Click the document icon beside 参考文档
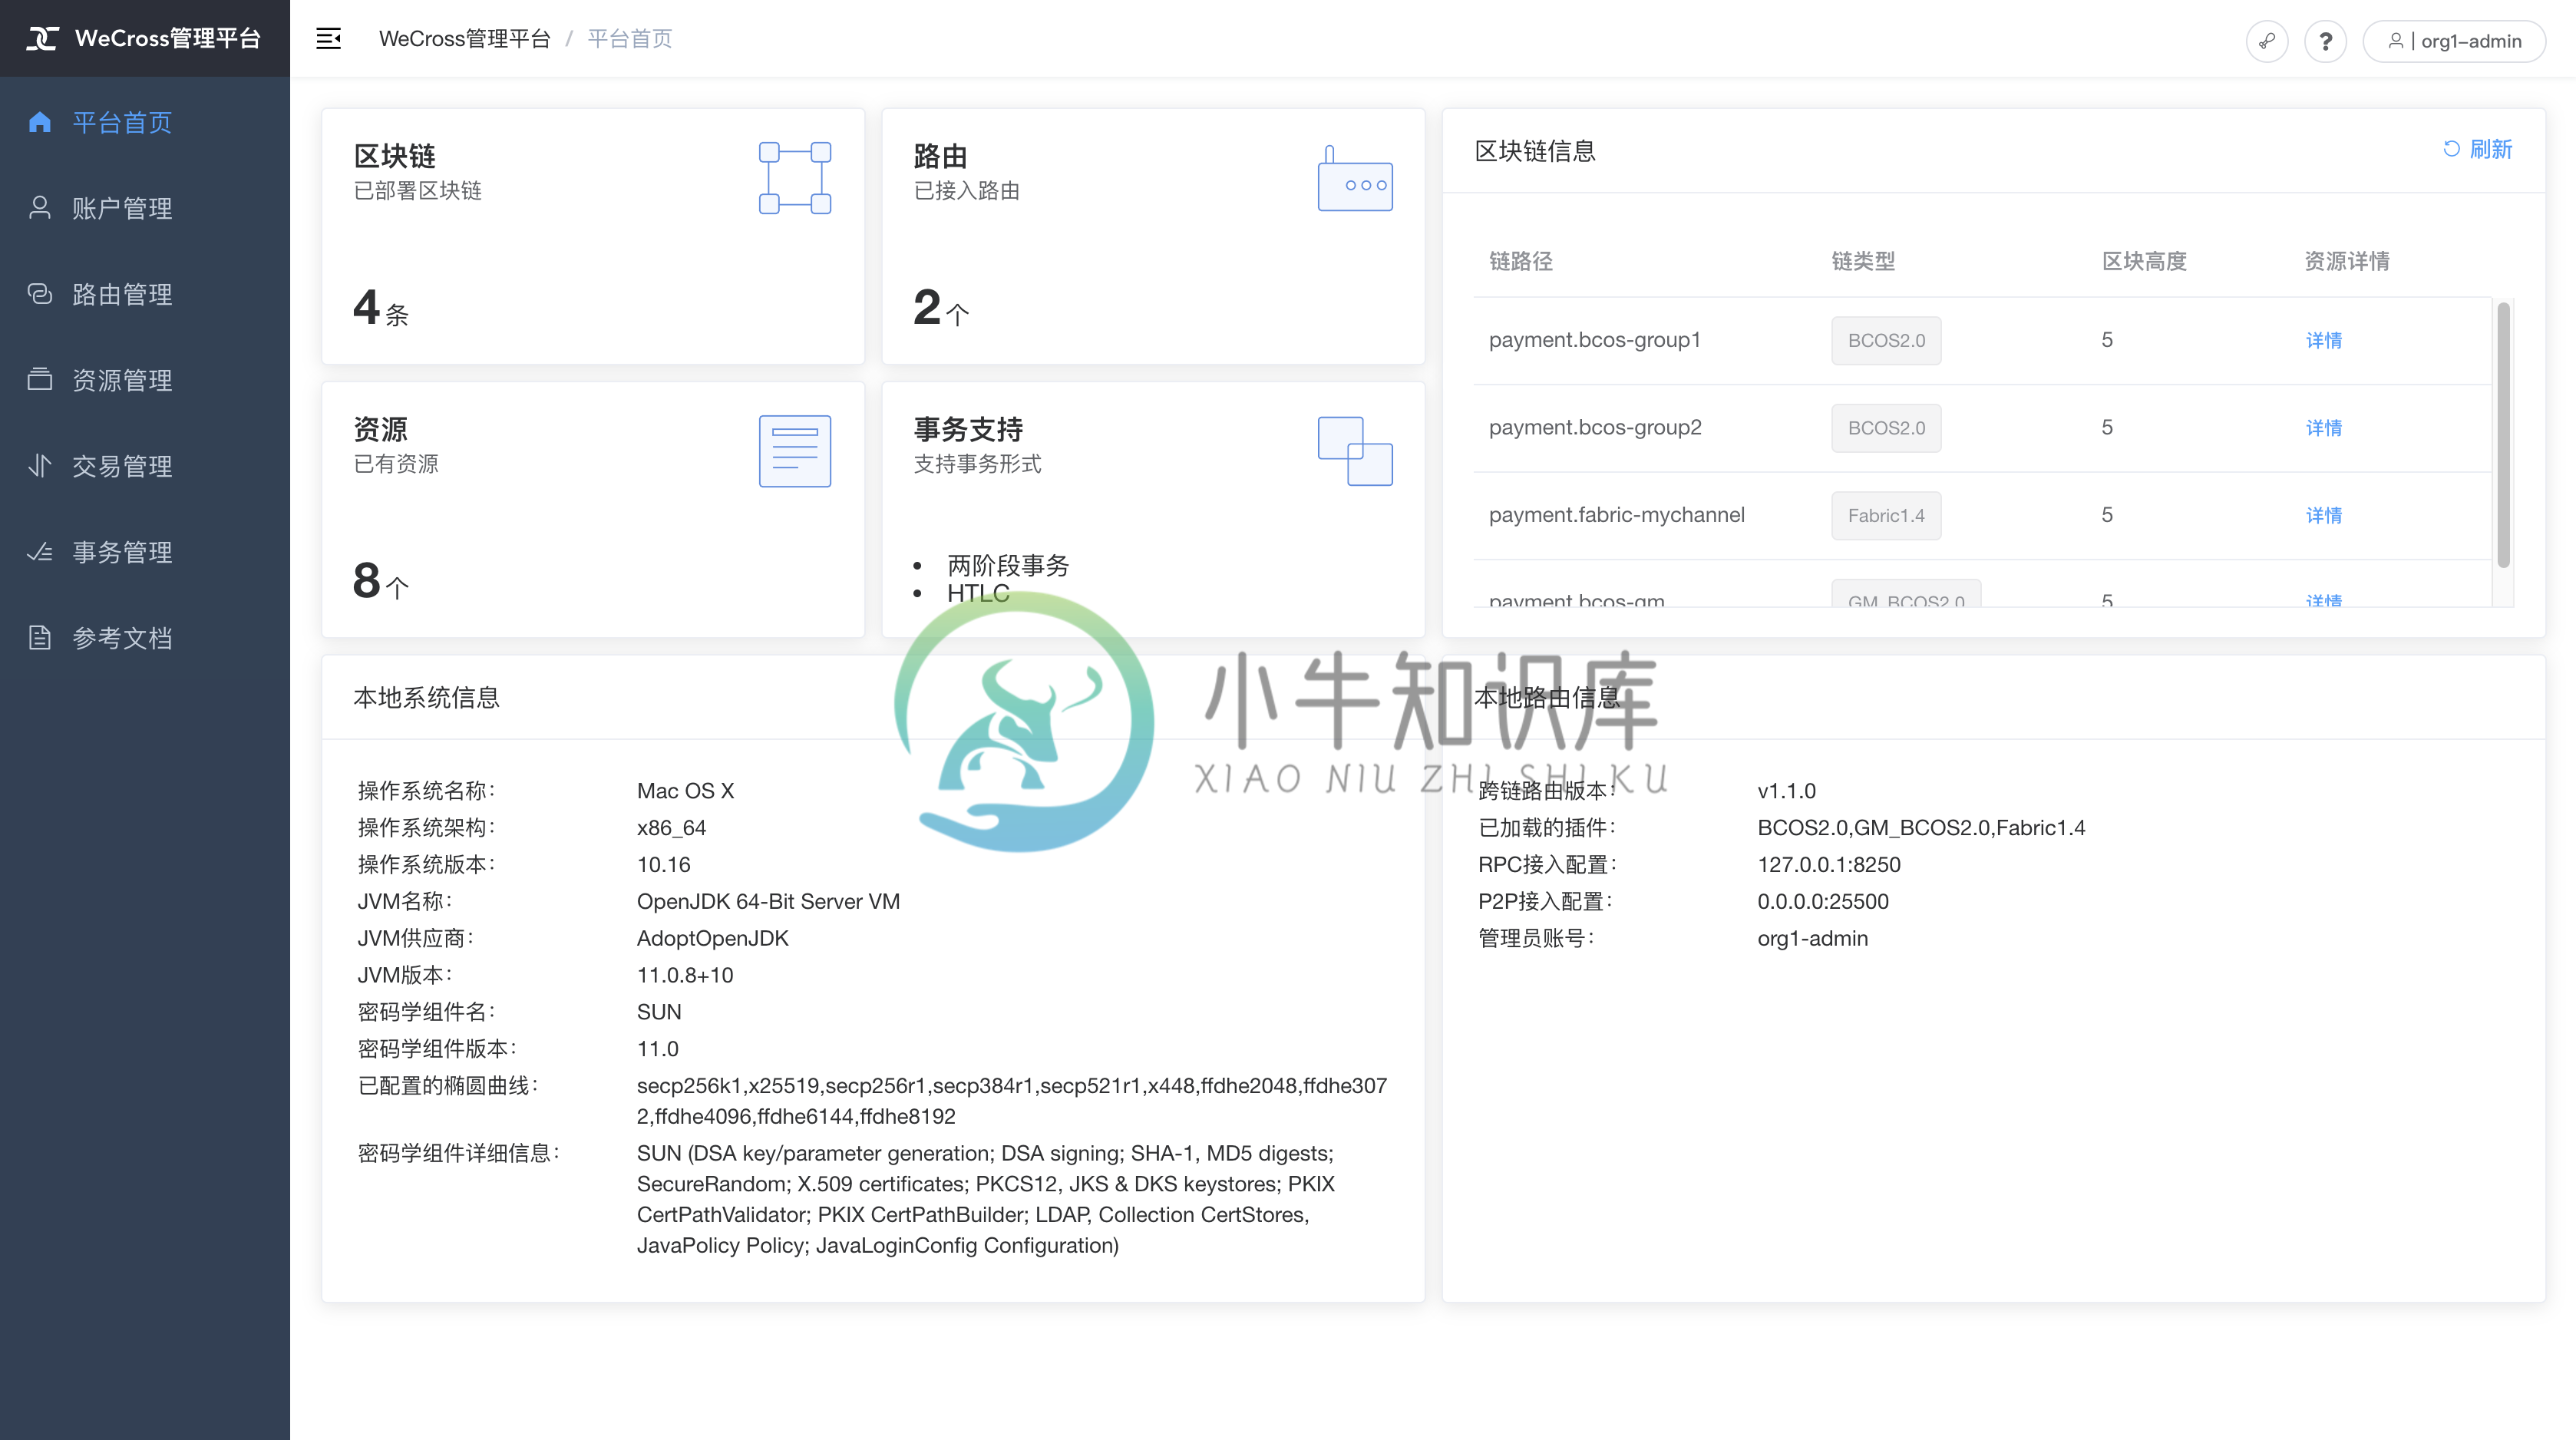2576x1440 pixels. [x=40, y=638]
